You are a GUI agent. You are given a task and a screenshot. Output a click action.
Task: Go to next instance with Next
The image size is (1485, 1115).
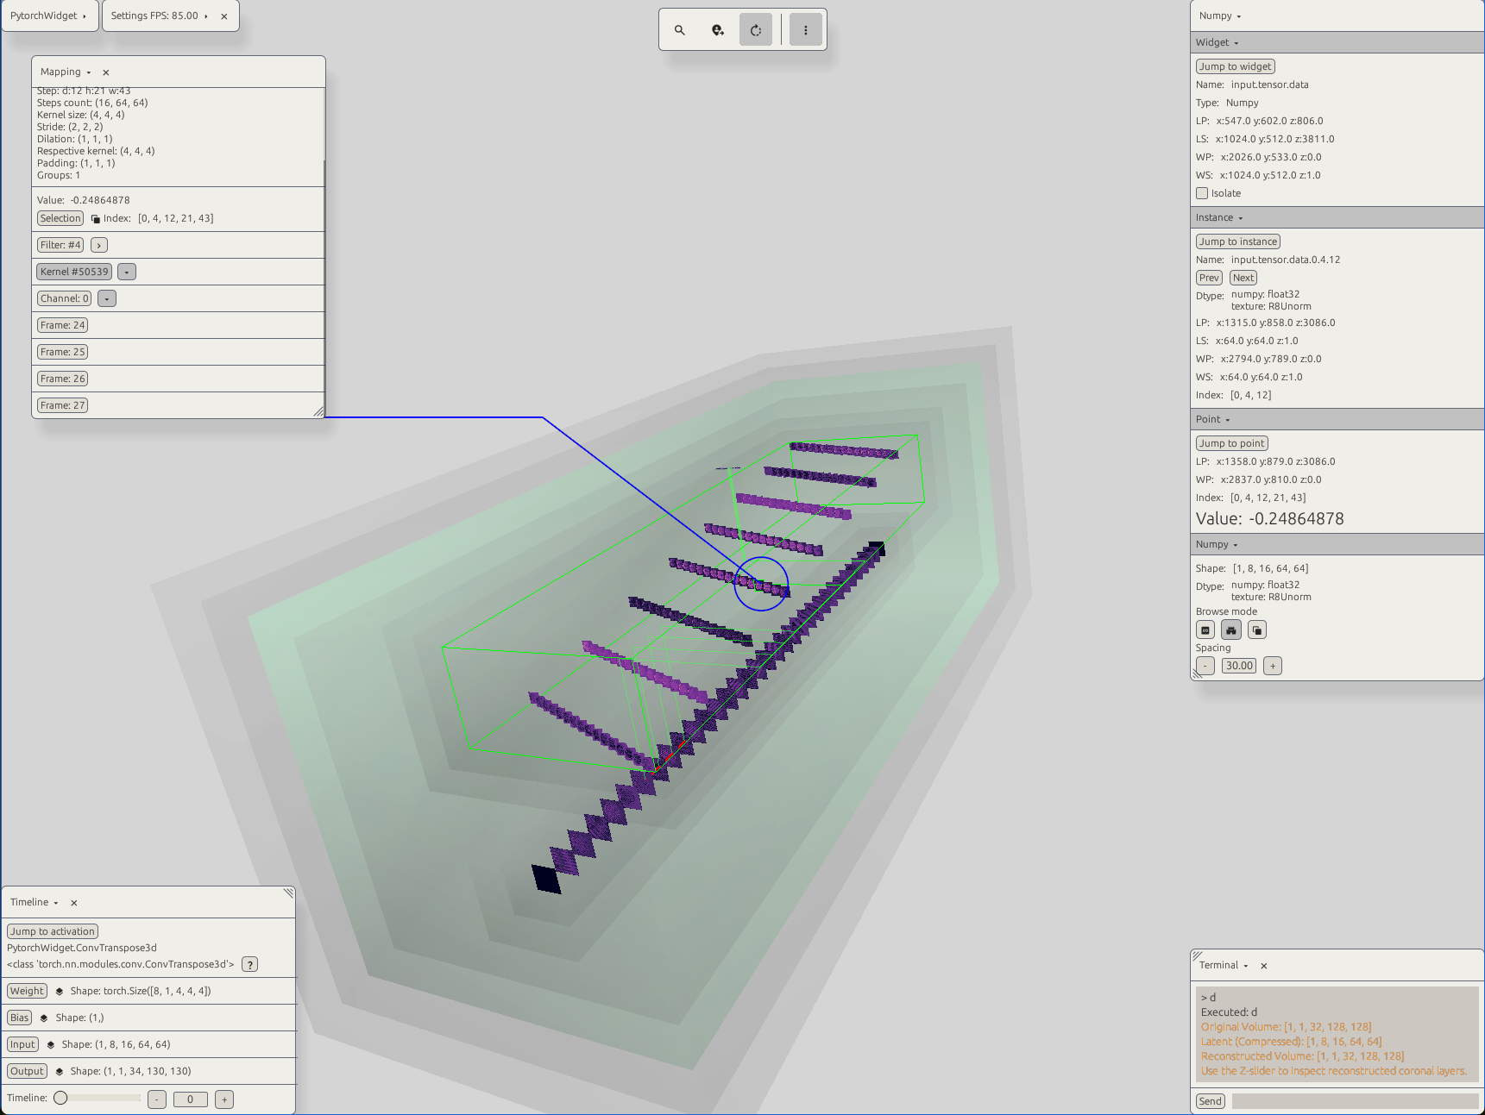1243,278
